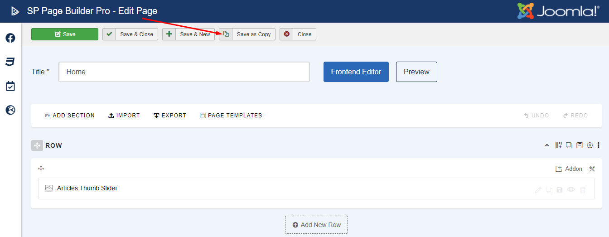
Task: Click the checkmark icon on Save & Close
Action: tap(109, 34)
